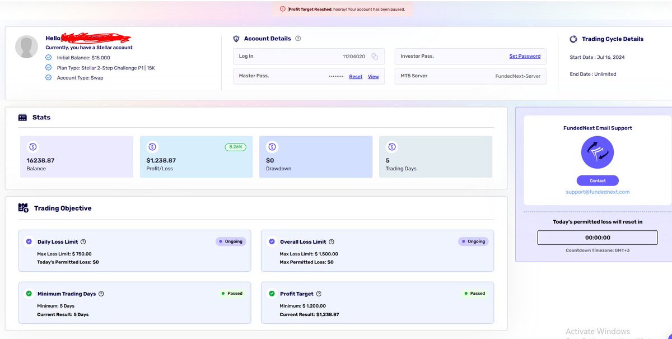Open Daily Loss Limit help tooltip icon

point(83,242)
